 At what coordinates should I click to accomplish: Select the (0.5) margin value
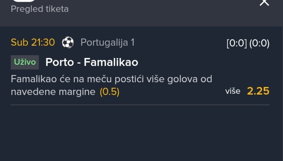(110, 92)
